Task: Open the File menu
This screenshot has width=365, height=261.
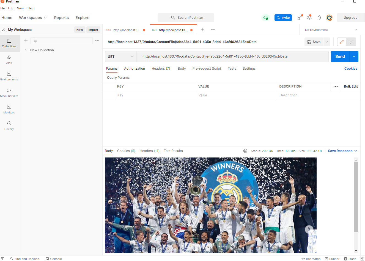Action: 2,8
